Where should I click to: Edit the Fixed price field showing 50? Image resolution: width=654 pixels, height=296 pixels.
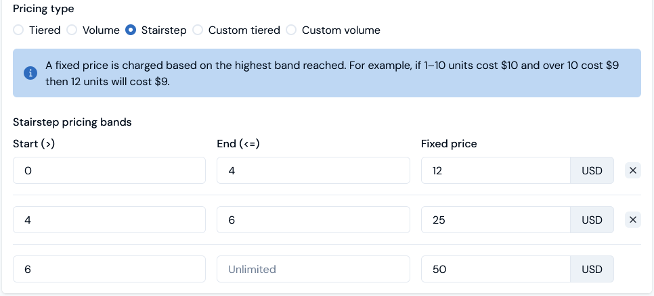[496, 269]
